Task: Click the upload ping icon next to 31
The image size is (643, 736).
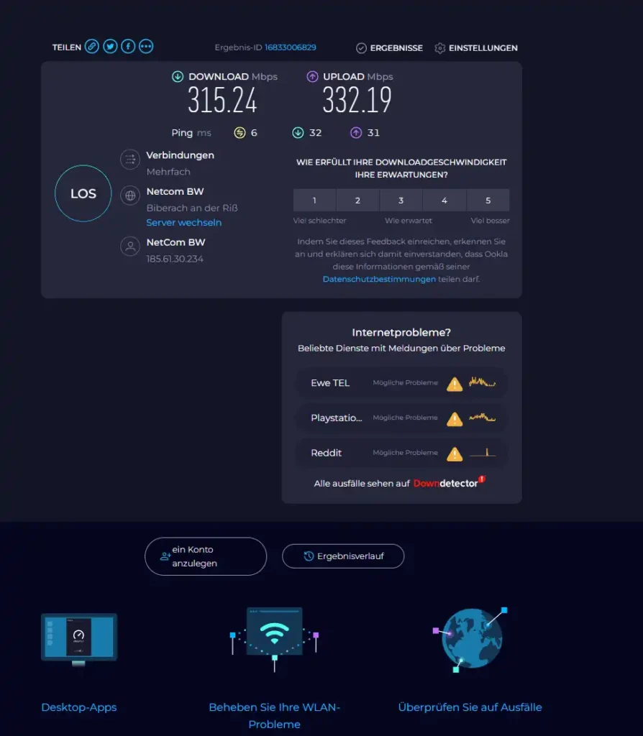Action: [x=357, y=133]
